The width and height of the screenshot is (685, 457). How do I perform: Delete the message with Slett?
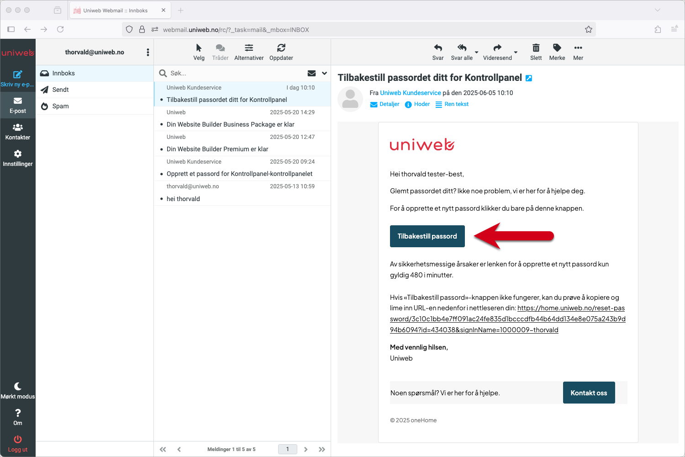coord(536,52)
